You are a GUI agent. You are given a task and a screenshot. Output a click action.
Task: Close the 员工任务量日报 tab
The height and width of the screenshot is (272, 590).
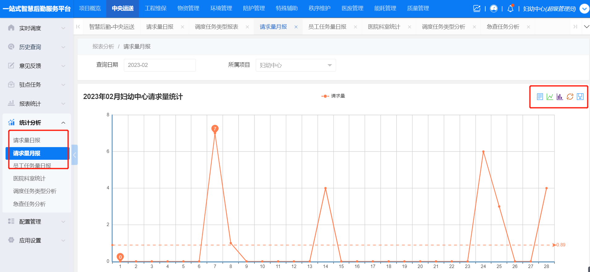point(356,27)
